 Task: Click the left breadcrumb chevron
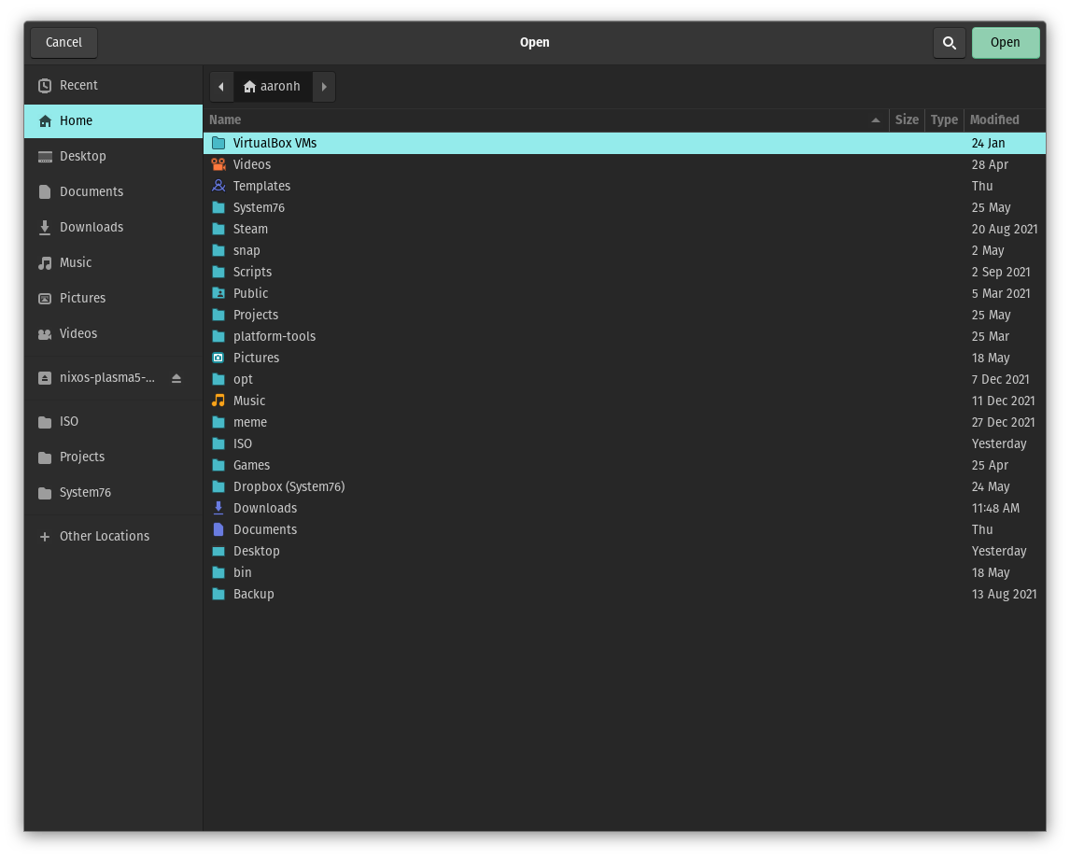pyautogui.click(x=221, y=86)
